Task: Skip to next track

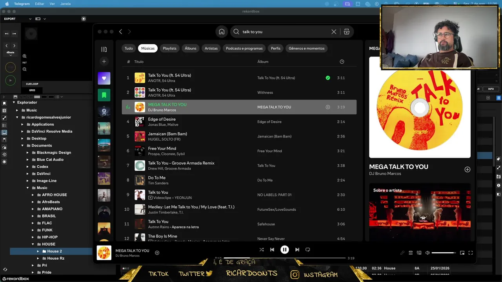Action: point(297,249)
